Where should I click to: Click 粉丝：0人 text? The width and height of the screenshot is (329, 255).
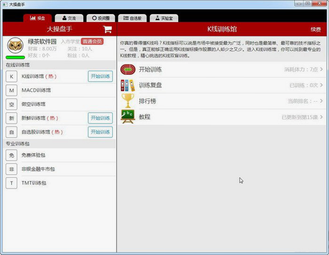coord(78,56)
